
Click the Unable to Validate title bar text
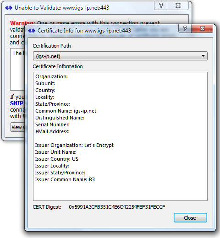tap(62, 8)
